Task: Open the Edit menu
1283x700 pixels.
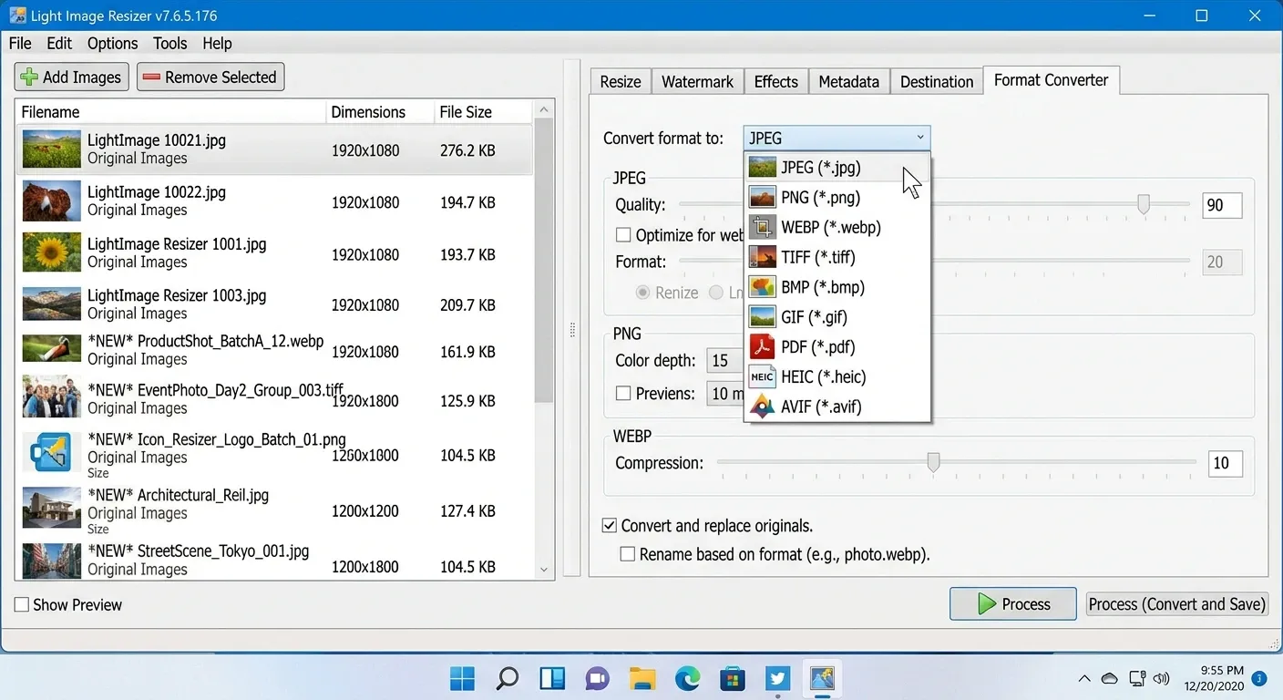Action: [x=59, y=44]
